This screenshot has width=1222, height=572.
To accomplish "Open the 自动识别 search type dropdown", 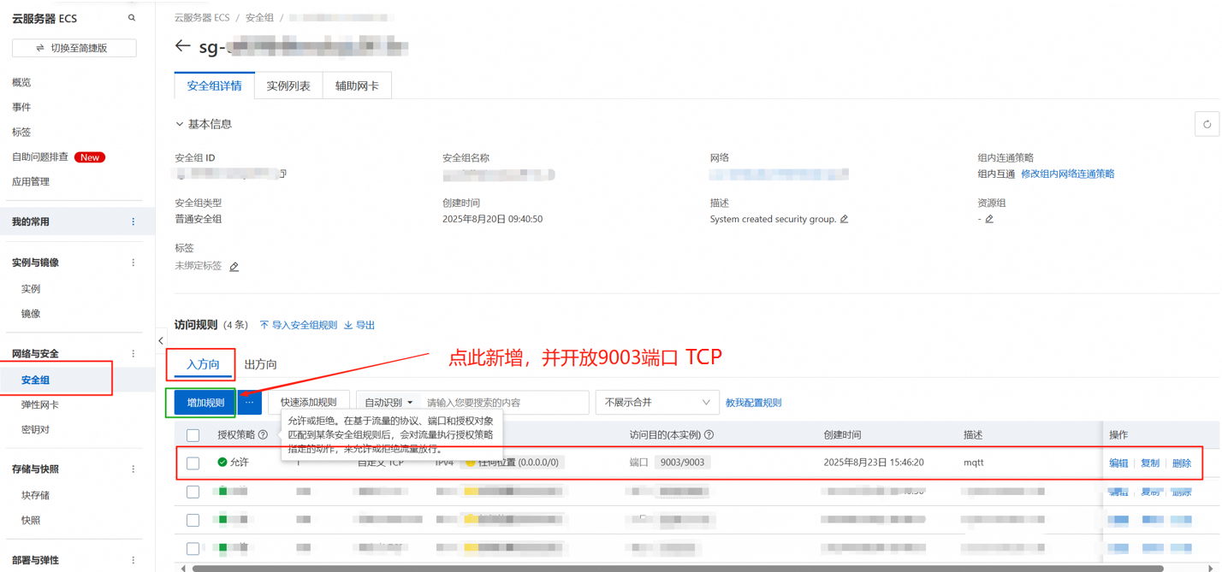I will coord(389,402).
